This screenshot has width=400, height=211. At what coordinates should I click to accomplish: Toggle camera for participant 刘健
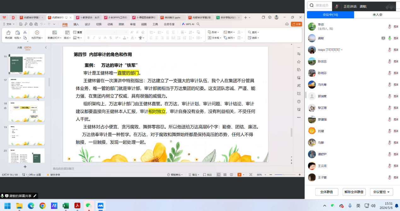click(x=396, y=131)
